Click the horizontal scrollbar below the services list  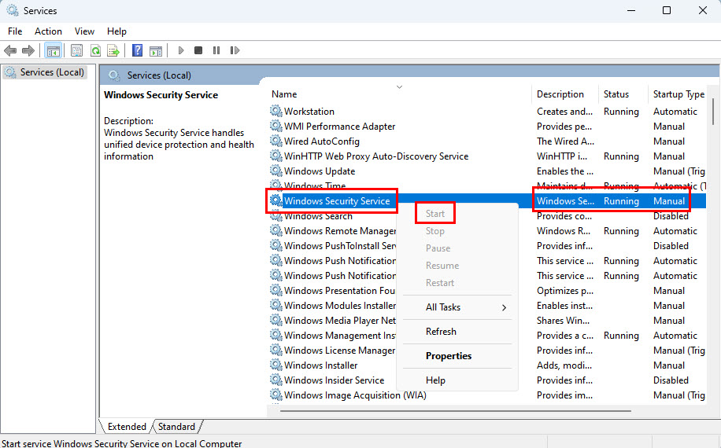(x=472, y=409)
